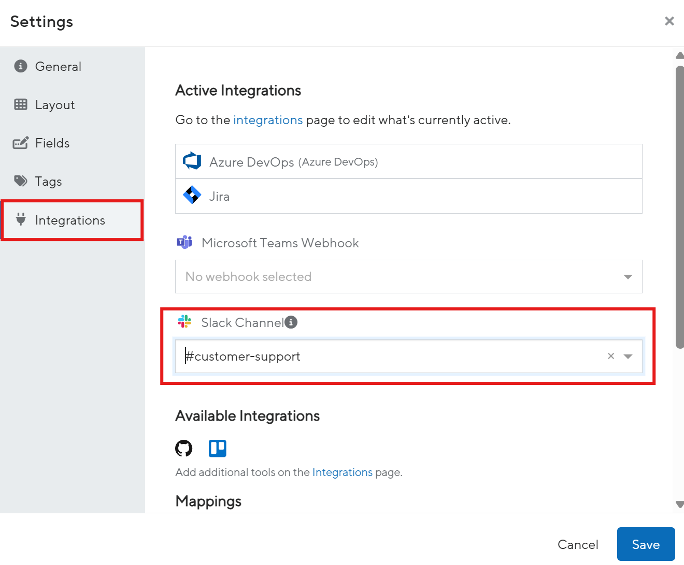Expand the Slack Channel selector dropdown
This screenshot has width=684, height=565.
coord(628,356)
